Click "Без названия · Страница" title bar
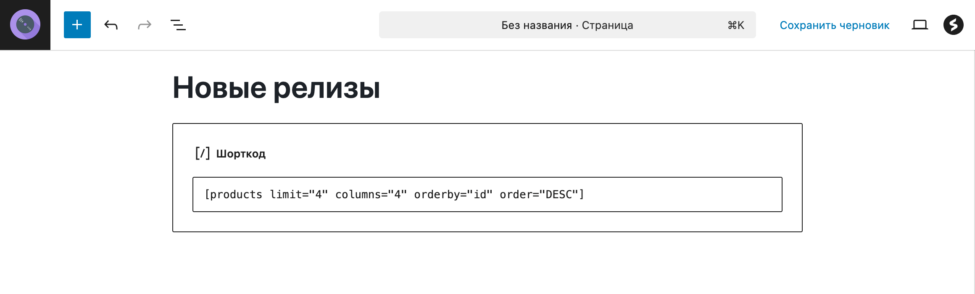 567,25
